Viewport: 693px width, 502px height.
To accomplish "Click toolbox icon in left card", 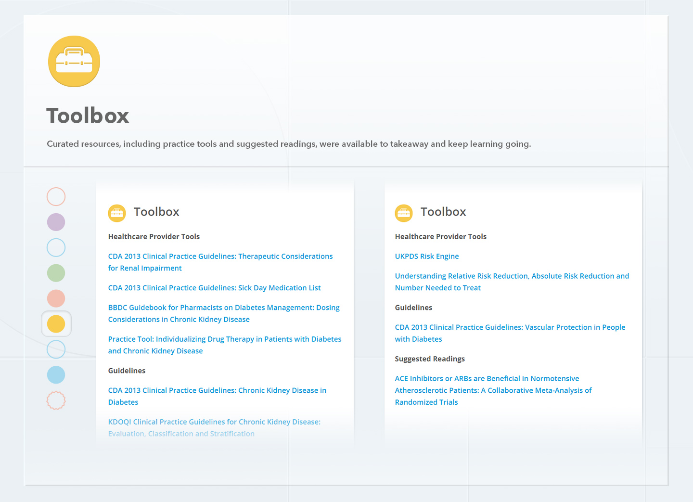I will tap(117, 213).
